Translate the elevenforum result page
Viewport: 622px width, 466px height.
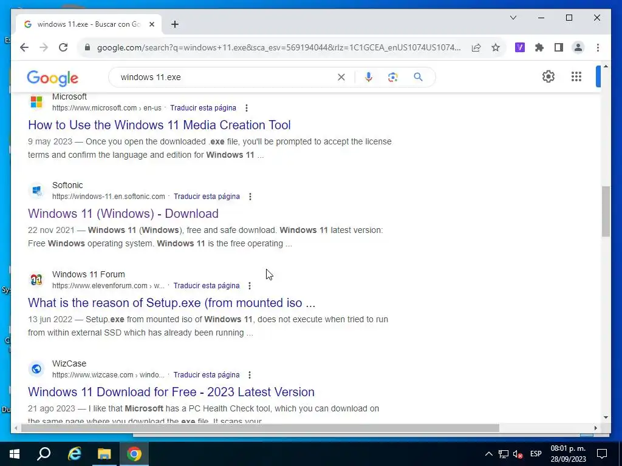(207, 286)
